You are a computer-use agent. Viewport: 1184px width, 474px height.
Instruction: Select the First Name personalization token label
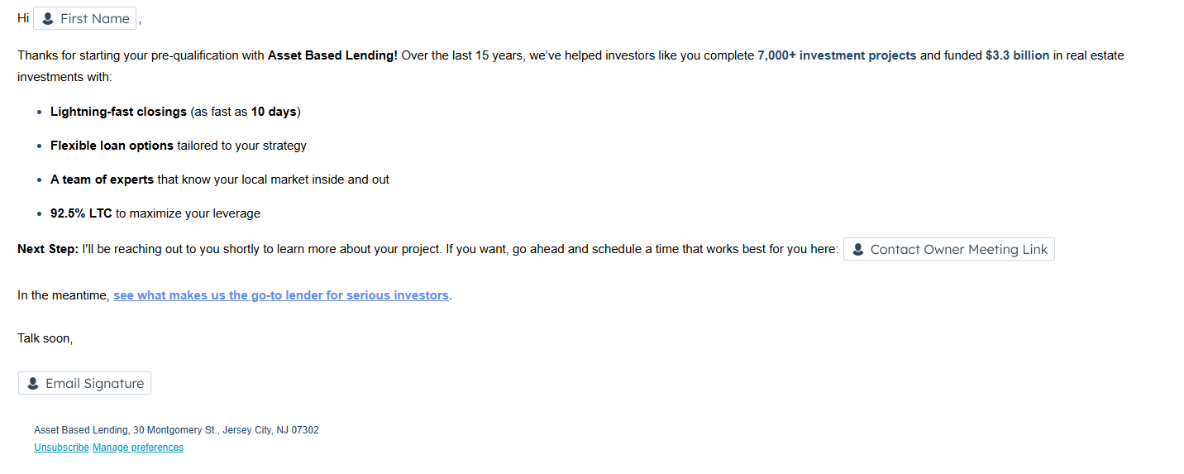[94, 18]
